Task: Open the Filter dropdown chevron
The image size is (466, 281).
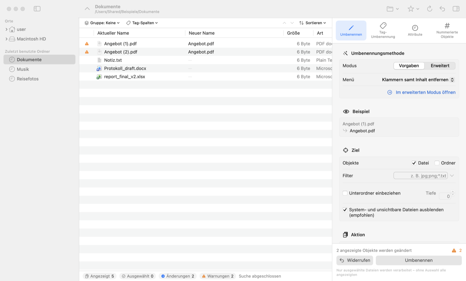Action: pyautogui.click(x=452, y=176)
